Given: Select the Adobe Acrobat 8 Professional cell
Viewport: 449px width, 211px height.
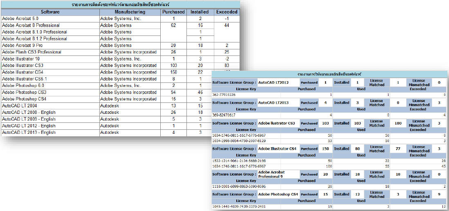Looking at the screenshot, I should (x=50, y=25).
